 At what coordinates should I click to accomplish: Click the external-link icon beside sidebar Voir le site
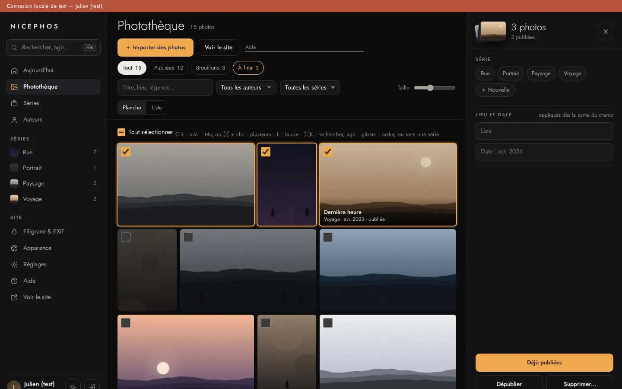coord(14,297)
